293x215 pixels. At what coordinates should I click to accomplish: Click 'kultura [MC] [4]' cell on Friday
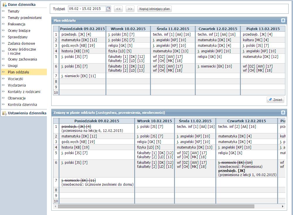point(255,40)
